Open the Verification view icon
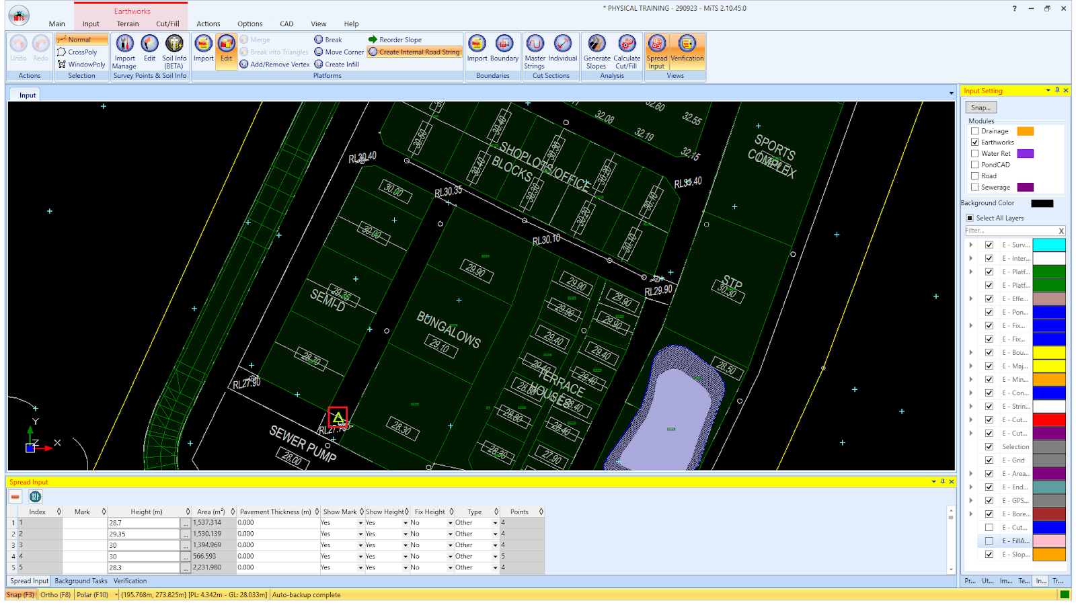 tap(687, 44)
